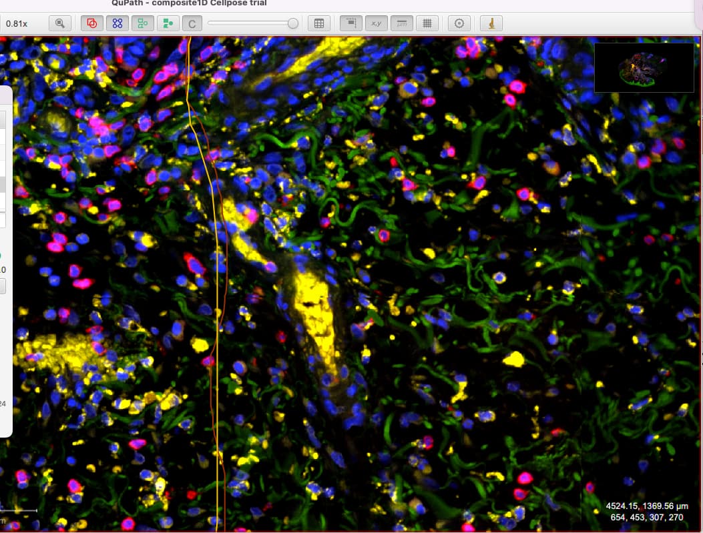Image resolution: width=703 pixels, height=533 pixels.
Task: Click the slide overview thumbnail
Action: click(643, 67)
